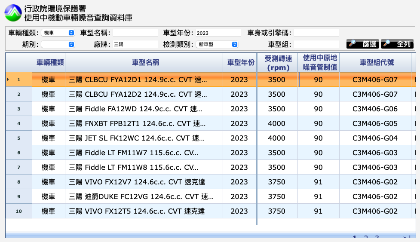
Task: Click C3M406-G06 group code cell
Action: [375, 109]
